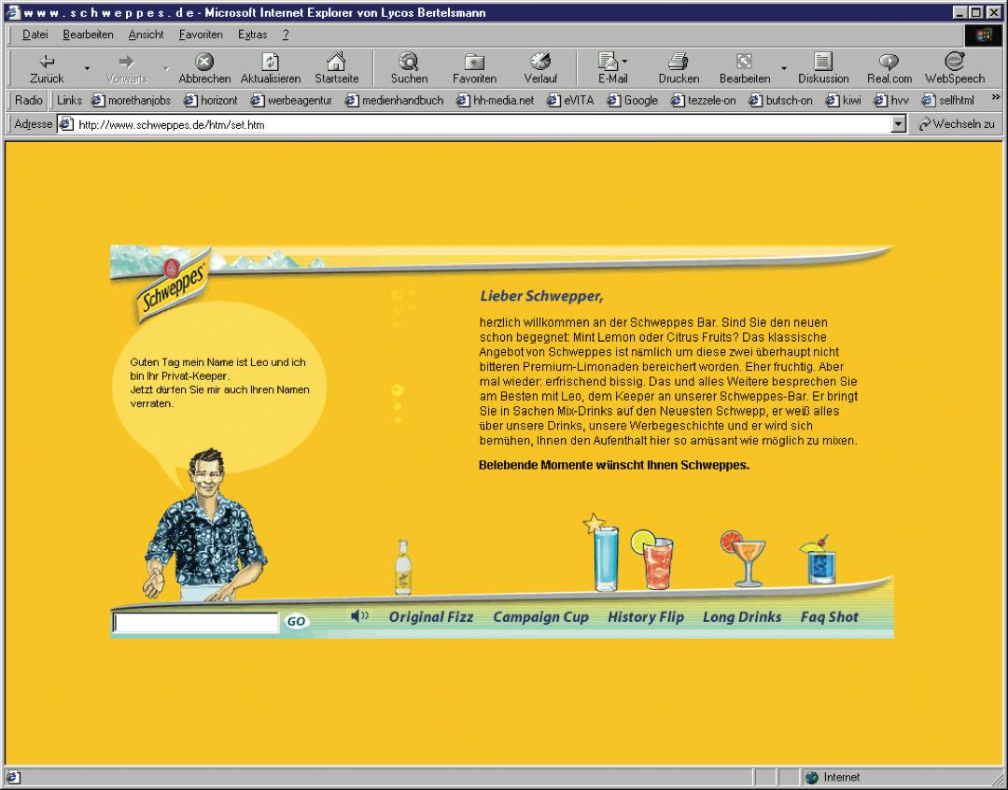Open the kiwi link bookmark
1008x790 pixels.
pyautogui.click(x=843, y=100)
